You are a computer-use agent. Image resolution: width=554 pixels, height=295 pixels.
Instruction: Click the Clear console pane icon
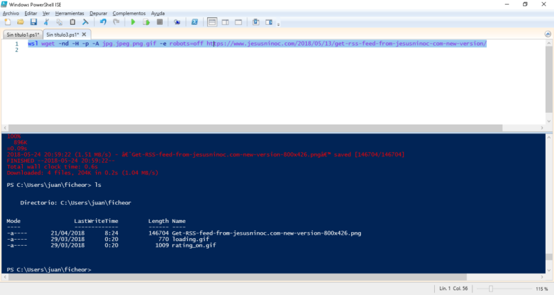tap(86, 22)
